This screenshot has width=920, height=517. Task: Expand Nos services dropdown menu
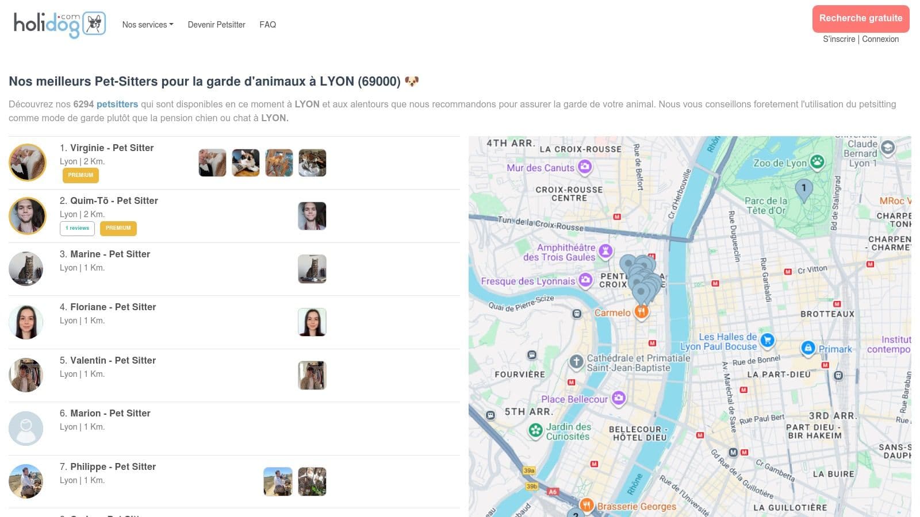[147, 25]
